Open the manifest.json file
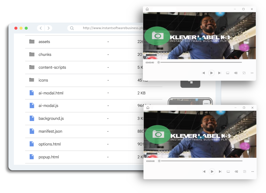This screenshot has width=266, height=193. coord(50,131)
